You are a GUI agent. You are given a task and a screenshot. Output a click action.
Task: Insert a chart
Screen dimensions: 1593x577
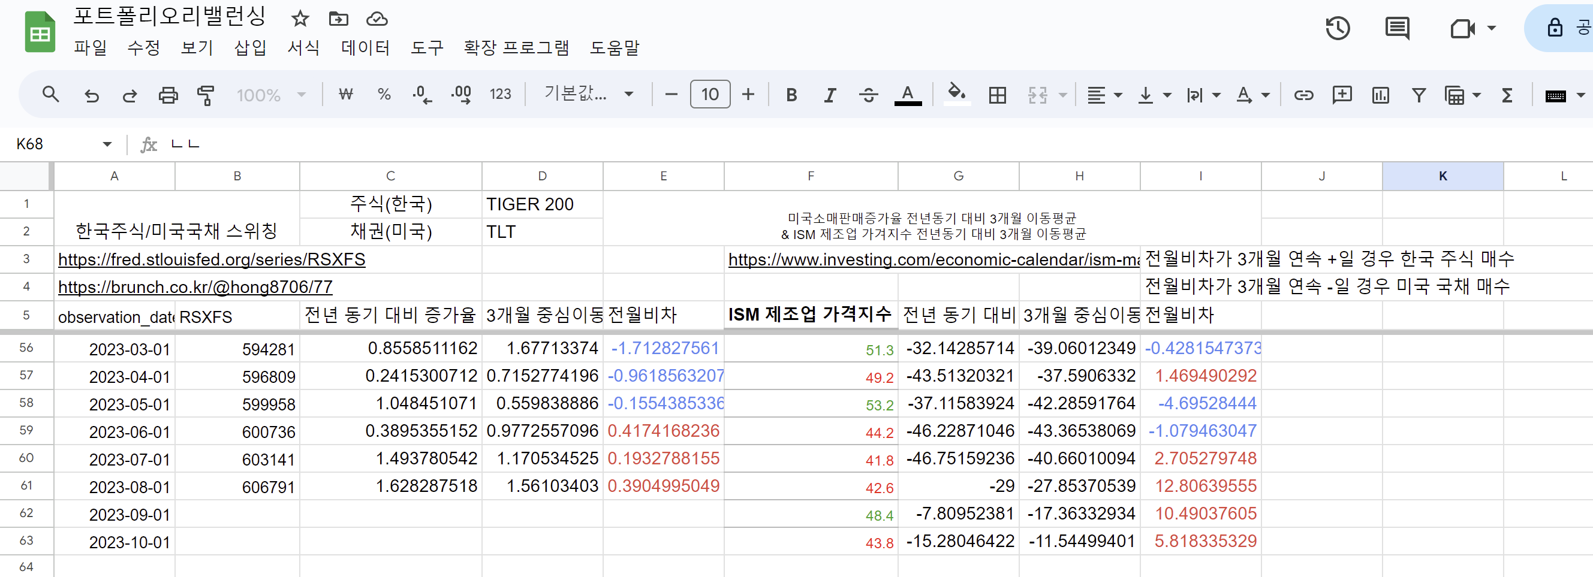click(1380, 95)
